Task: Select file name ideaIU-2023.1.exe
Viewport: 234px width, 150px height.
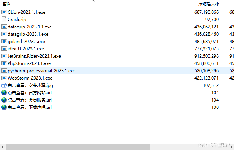Action: 26,48
